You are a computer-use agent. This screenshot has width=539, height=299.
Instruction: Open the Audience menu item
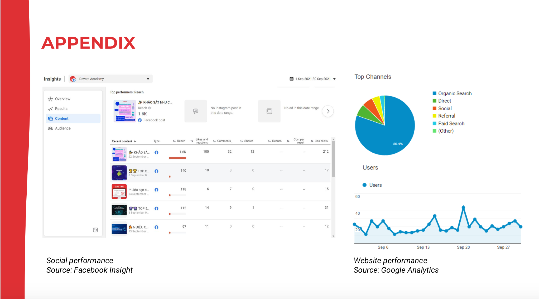tap(63, 128)
